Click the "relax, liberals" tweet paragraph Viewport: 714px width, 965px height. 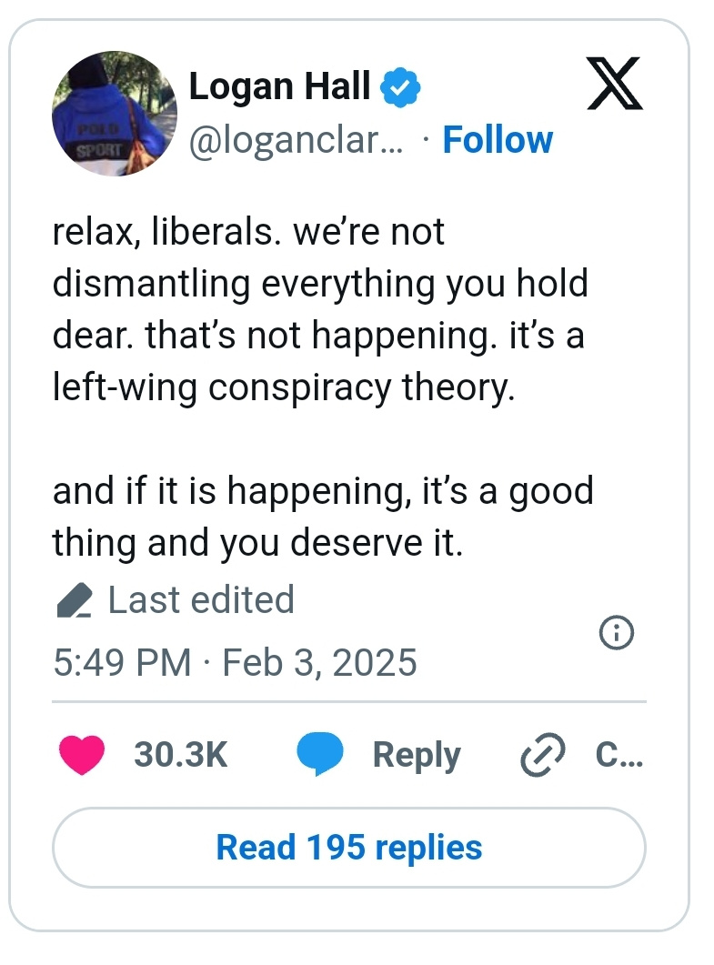pyautogui.click(x=318, y=309)
